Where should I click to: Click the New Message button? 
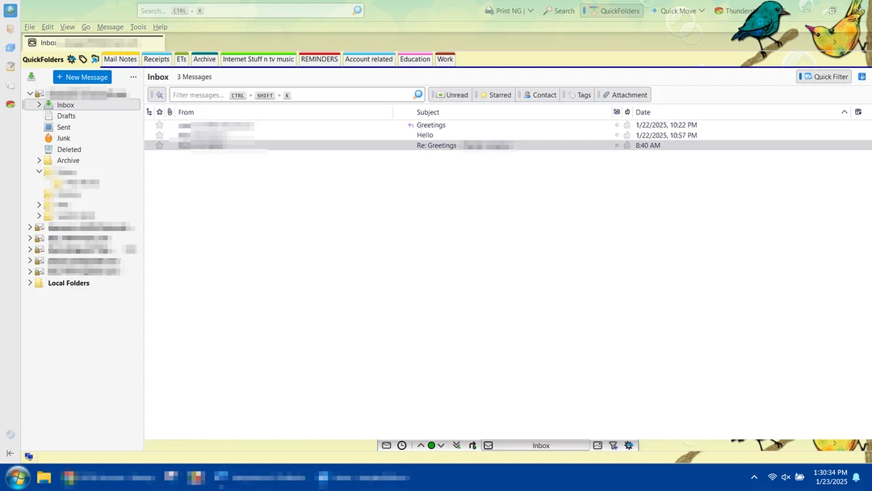point(82,77)
